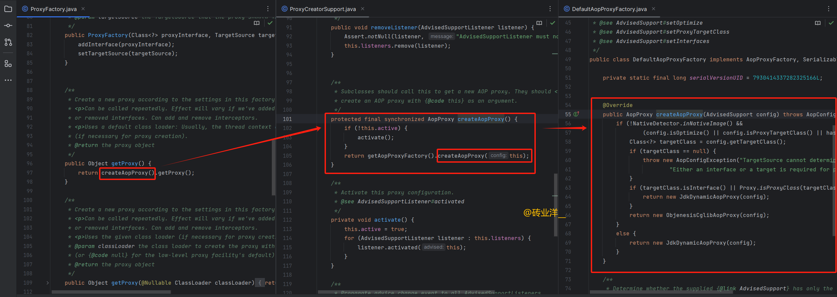Toggle reader mode in ProxyFactory editor
837x297 pixels.
257,23
